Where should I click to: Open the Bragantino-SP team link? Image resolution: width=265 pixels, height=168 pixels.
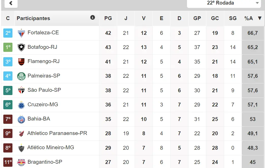pos(45,162)
